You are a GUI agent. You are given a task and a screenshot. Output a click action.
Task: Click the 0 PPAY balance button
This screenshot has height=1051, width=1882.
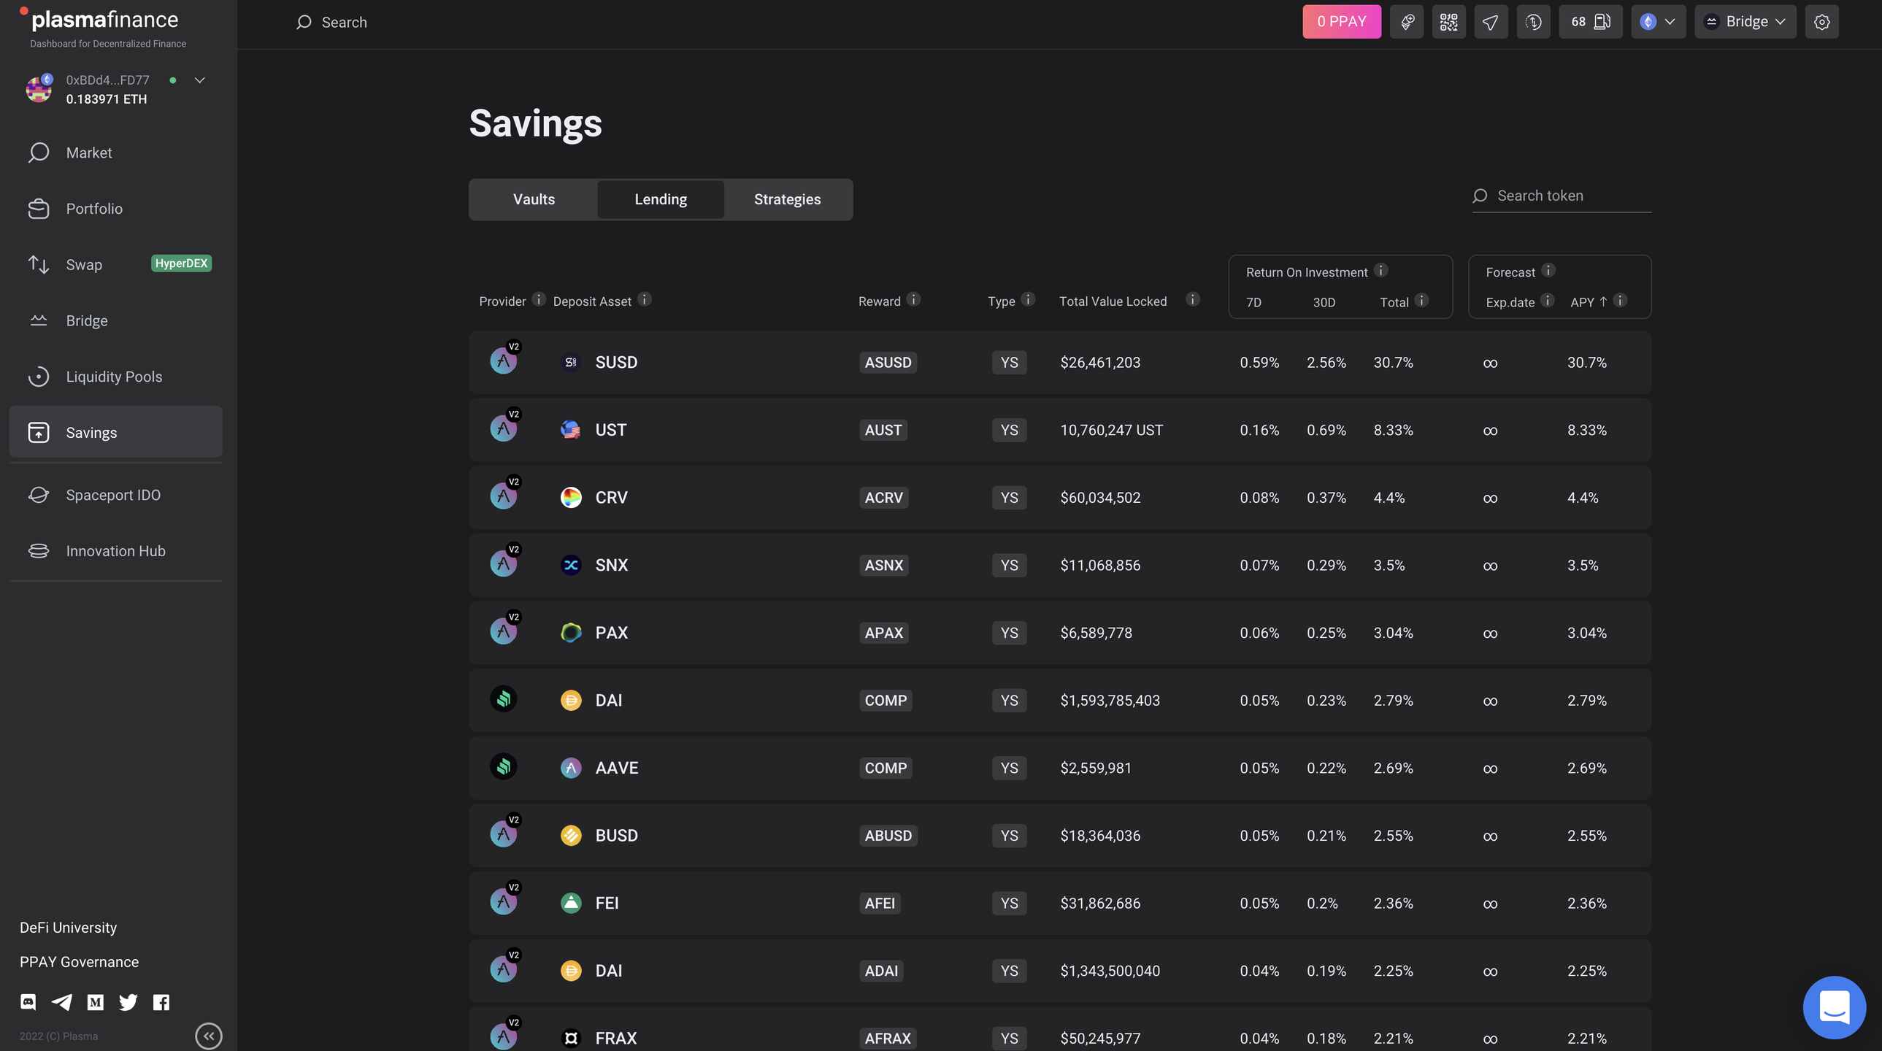coord(1341,22)
